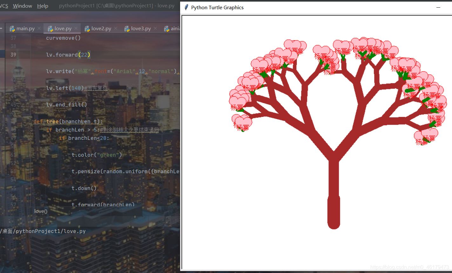
Task: Switch to the main.py tab
Action: [x=25, y=29]
